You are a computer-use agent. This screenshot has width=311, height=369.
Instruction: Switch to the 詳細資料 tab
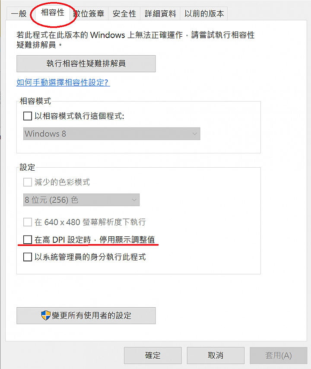point(160,14)
